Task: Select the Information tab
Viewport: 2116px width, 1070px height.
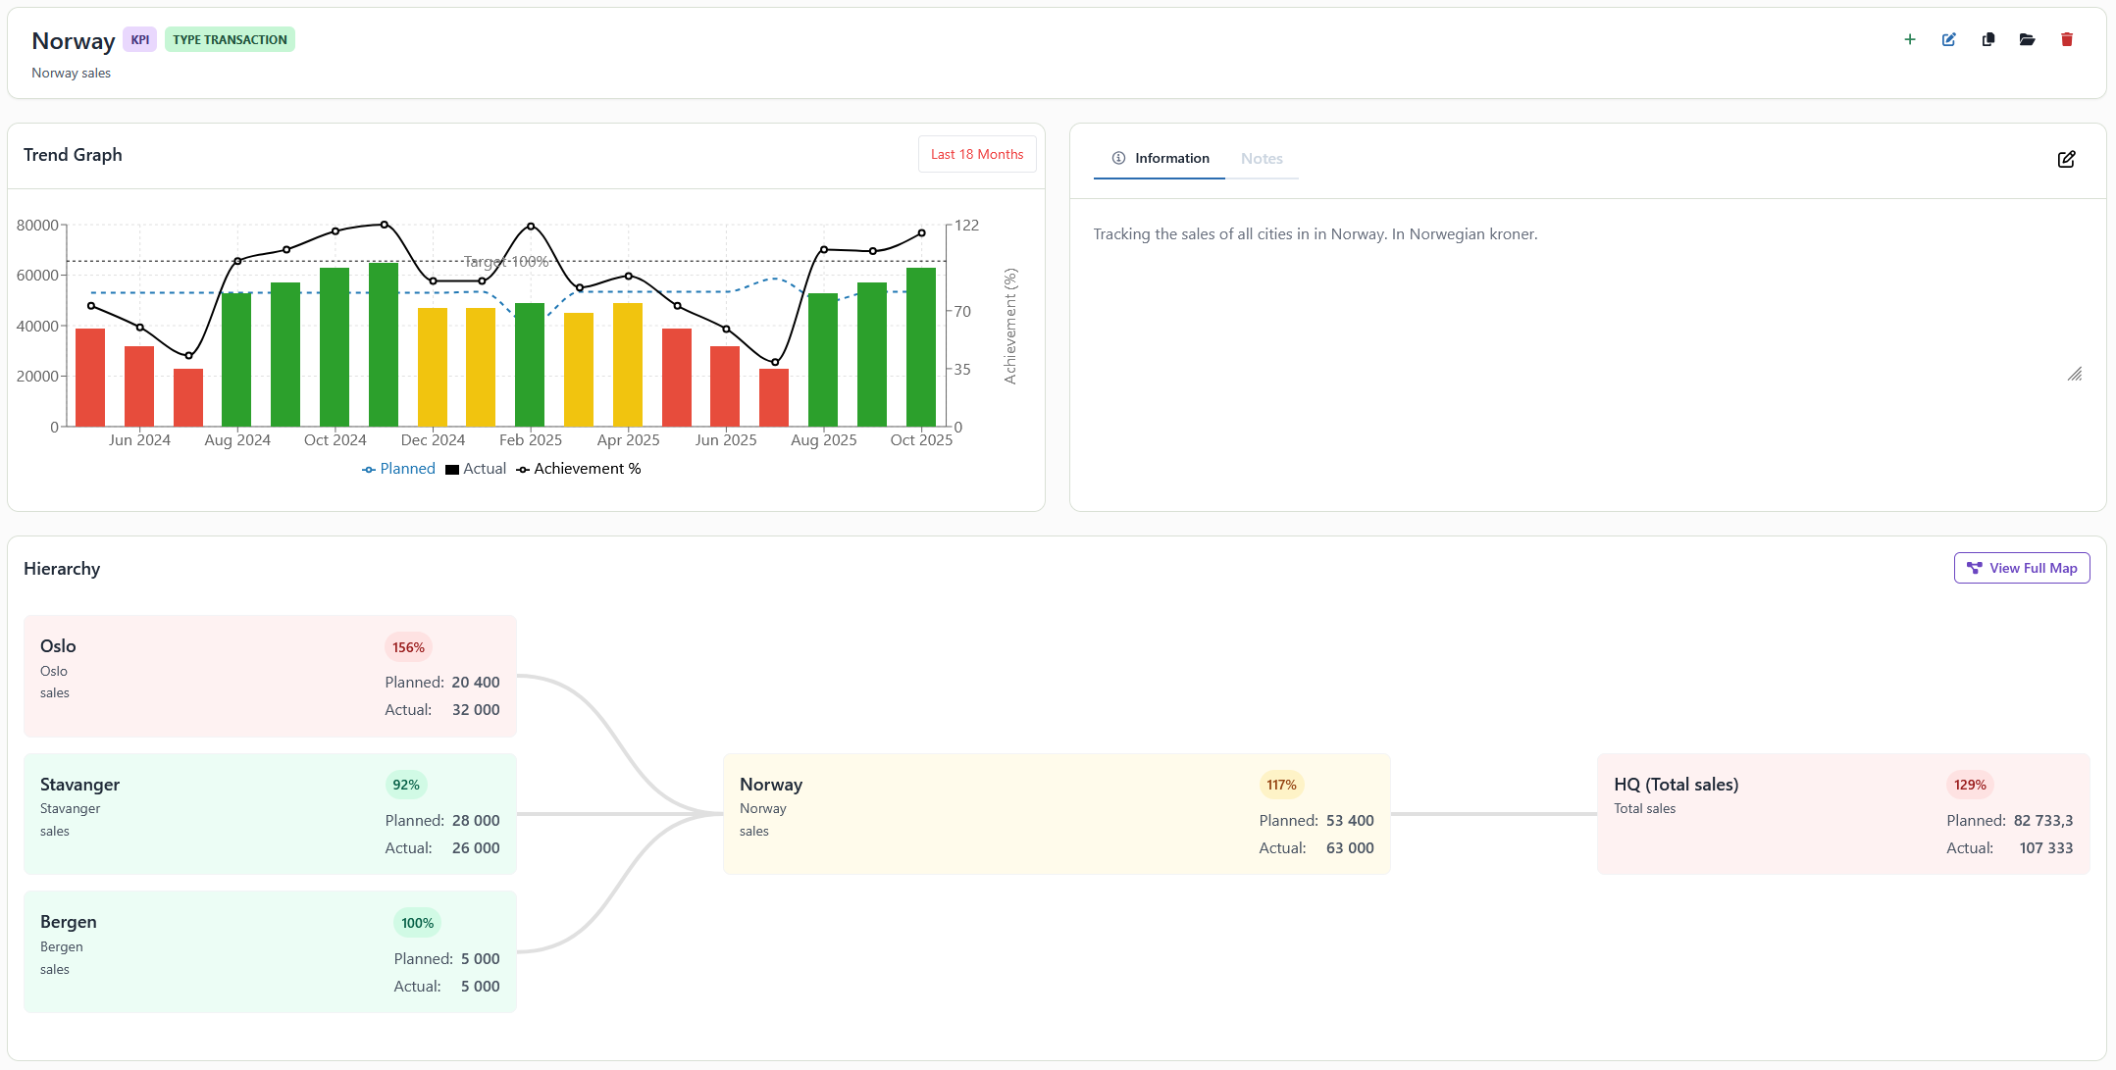Action: pyautogui.click(x=1172, y=158)
